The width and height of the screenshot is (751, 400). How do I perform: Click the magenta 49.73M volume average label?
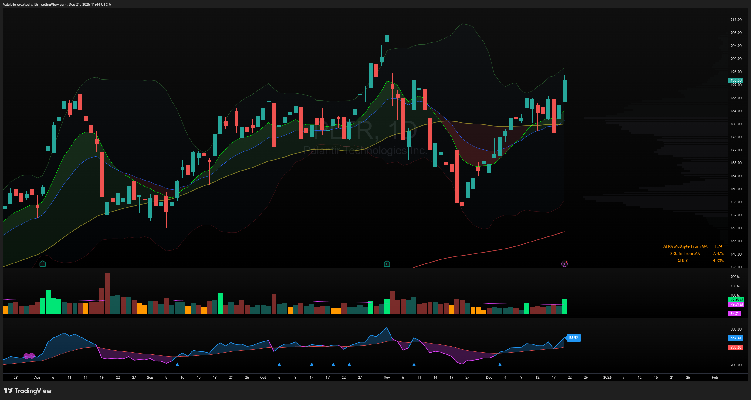736,304
